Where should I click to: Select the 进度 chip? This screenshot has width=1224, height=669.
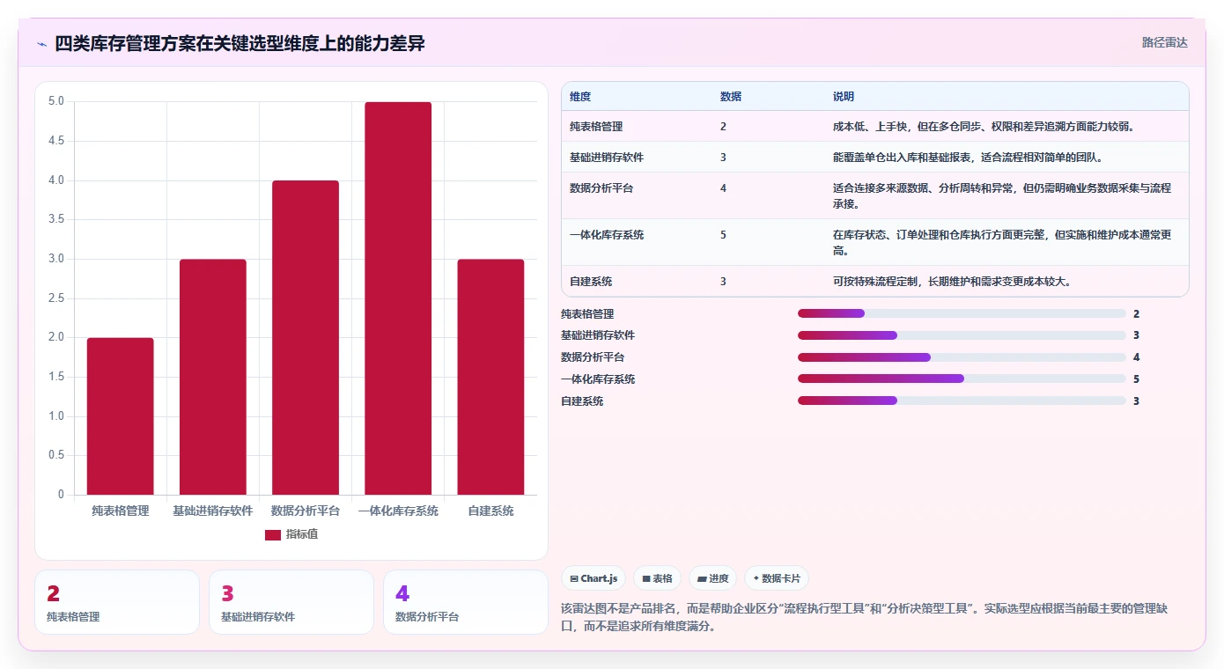[713, 578]
